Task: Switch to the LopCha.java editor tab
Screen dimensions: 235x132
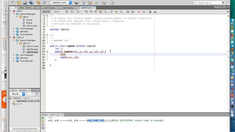Action: (68, 8)
